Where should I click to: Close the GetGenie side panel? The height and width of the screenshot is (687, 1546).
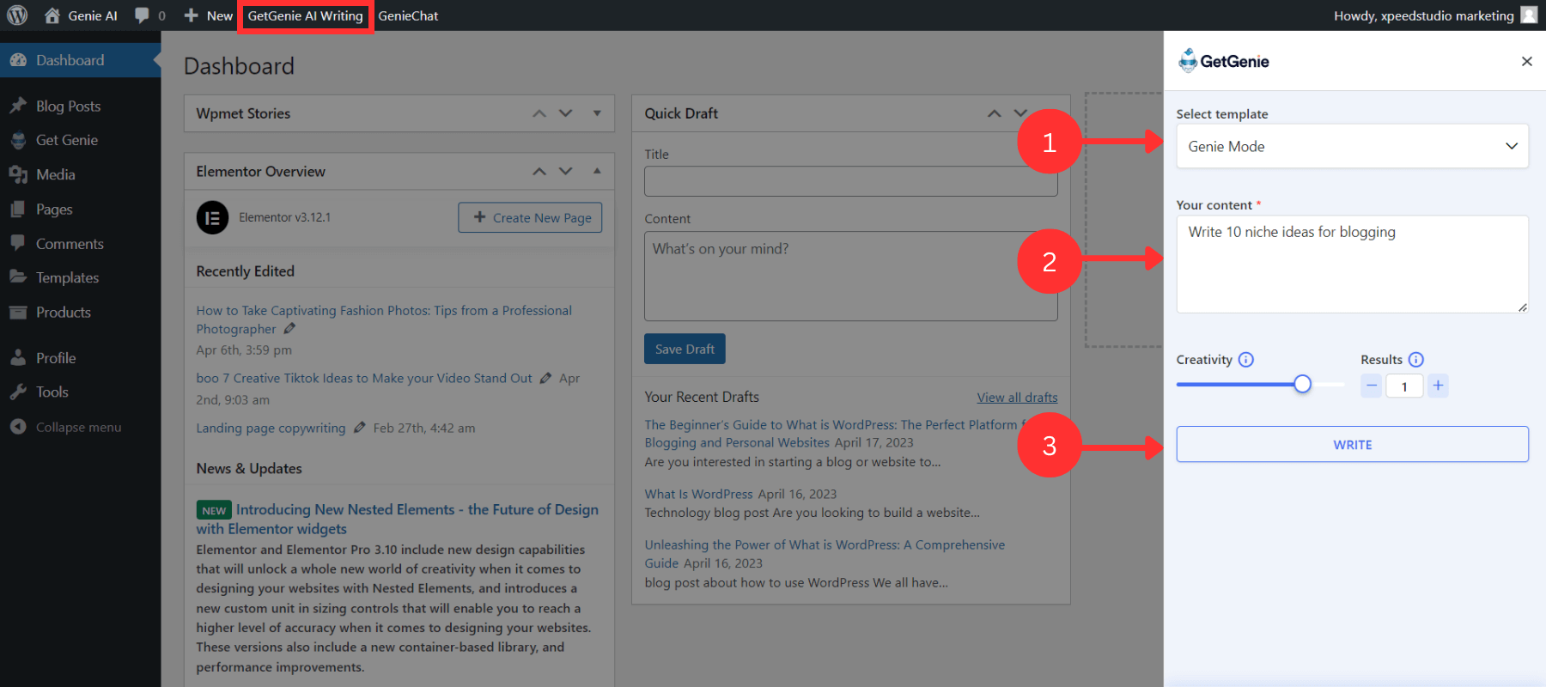1526,61
